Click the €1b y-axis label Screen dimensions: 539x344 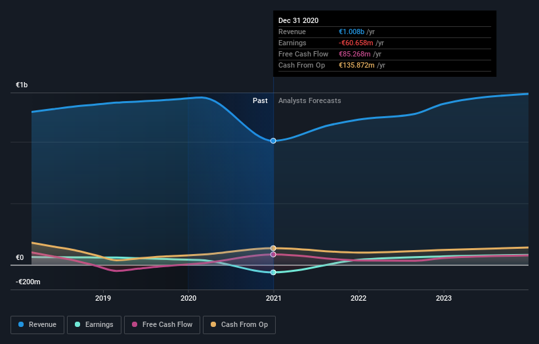[22, 85]
